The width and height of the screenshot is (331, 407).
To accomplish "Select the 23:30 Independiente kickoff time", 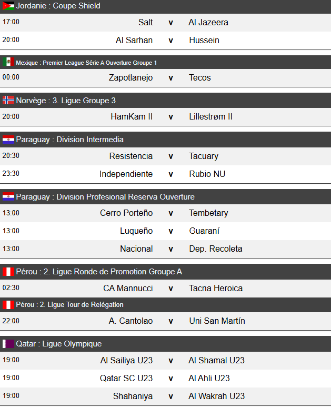I will 11,174.
